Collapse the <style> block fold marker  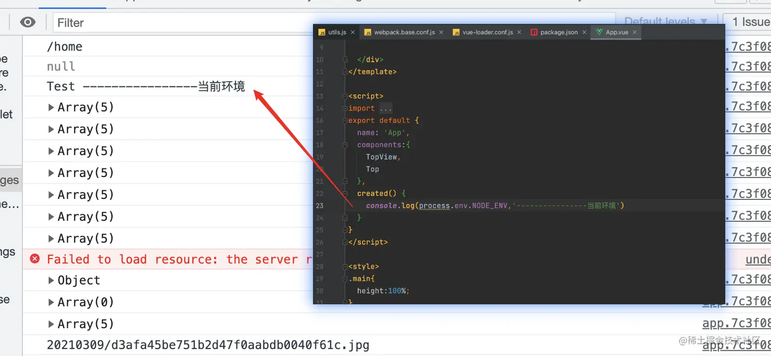[345, 266]
